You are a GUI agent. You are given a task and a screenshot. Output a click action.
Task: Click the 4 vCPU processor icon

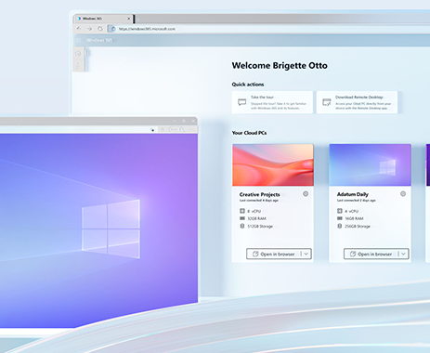point(340,211)
